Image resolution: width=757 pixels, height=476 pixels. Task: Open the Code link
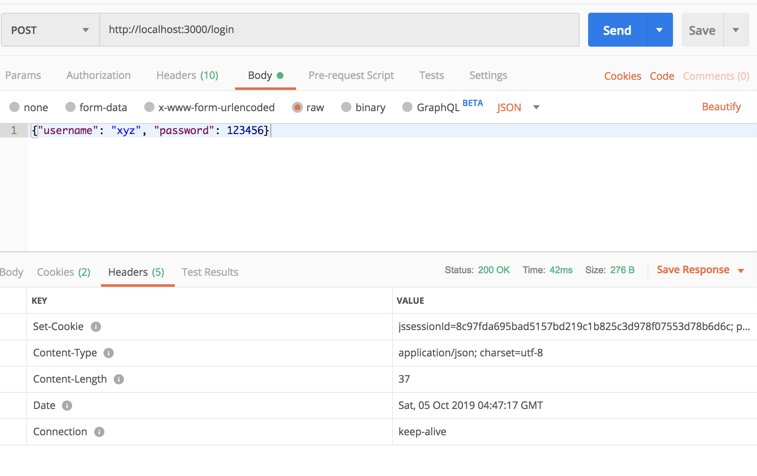click(662, 76)
